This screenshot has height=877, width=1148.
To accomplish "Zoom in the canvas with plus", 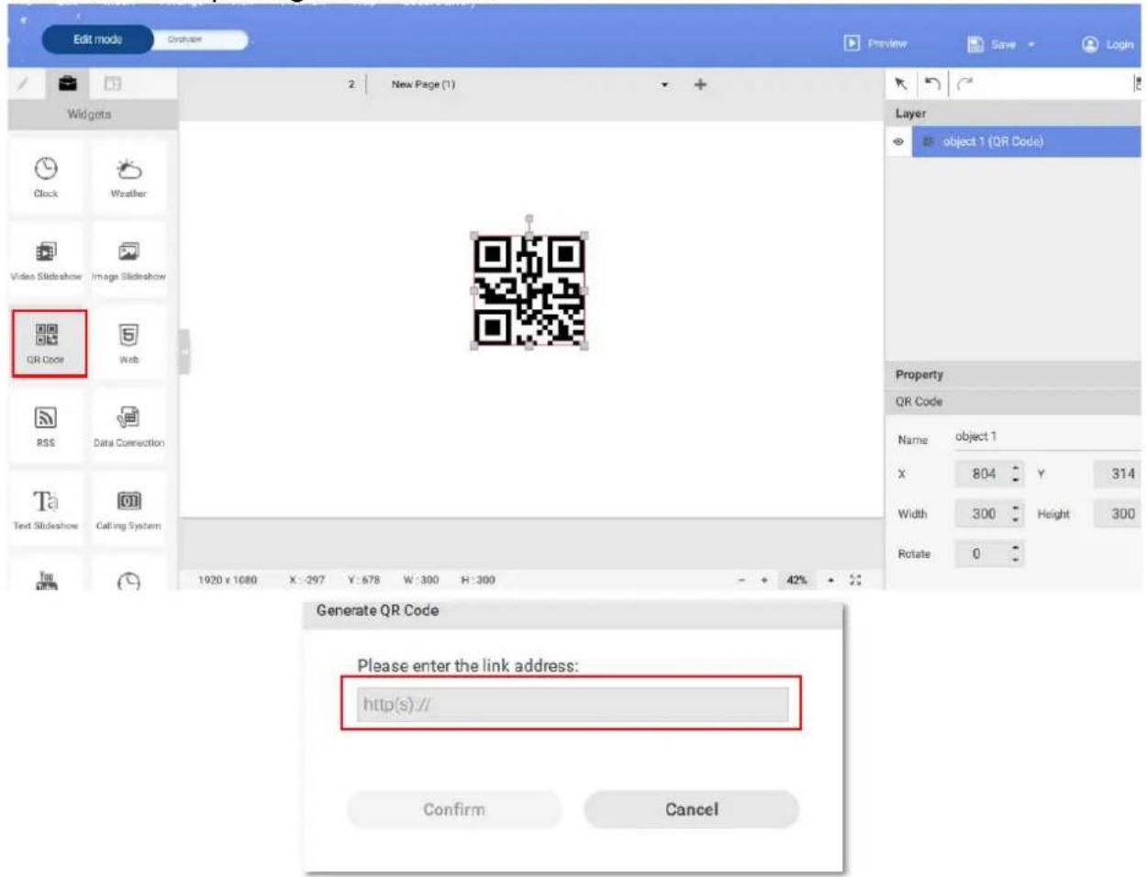I will (x=764, y=581).
